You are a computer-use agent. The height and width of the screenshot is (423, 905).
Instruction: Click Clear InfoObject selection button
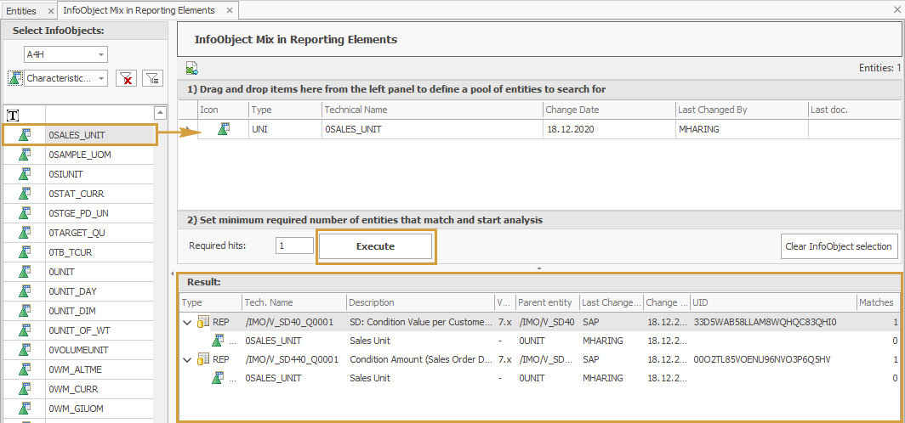coord(839,246)
